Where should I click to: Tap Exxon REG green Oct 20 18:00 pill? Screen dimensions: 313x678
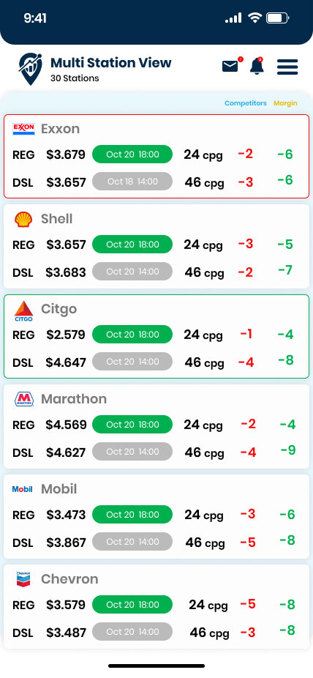tap(132, 154)
